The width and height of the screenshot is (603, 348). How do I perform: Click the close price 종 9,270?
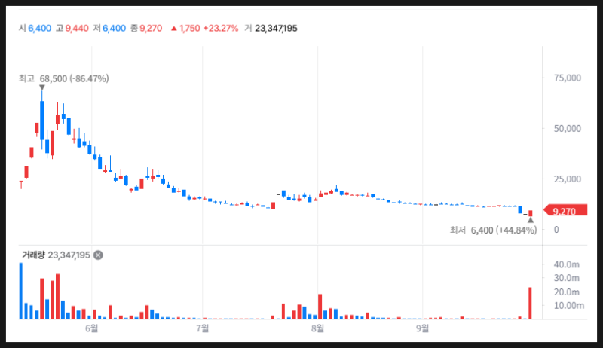(x=145, y=29)
